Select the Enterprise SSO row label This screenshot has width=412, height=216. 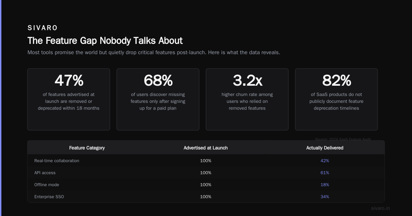pos(49,197)
